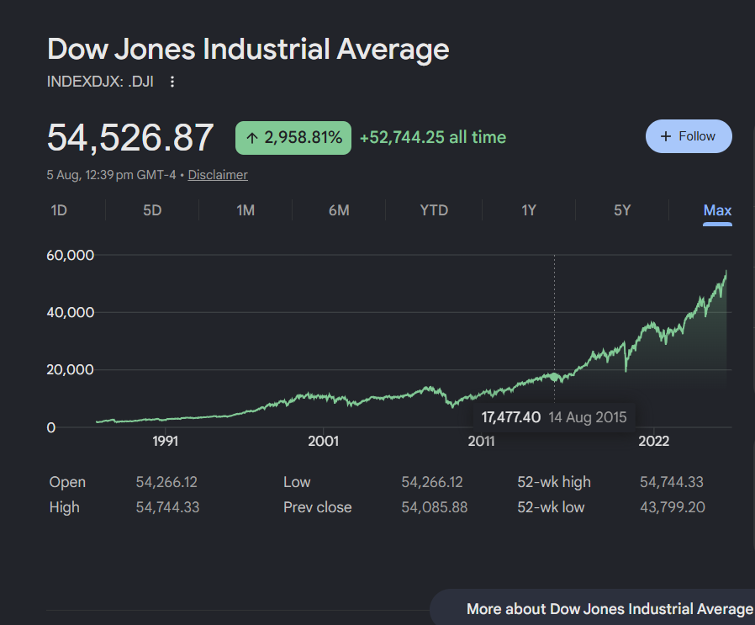Open the three-dot options menu beside INDEXDJX
The width and height of the screenshot is (755, 625).
pos(172,82)
